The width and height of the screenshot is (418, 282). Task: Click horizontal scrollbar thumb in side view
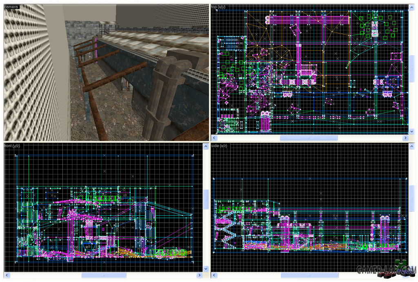309,275
